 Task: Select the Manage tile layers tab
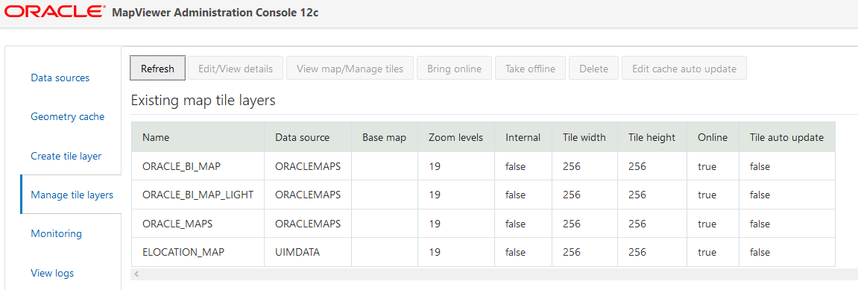pyautogui.click(x=72, y=195)
